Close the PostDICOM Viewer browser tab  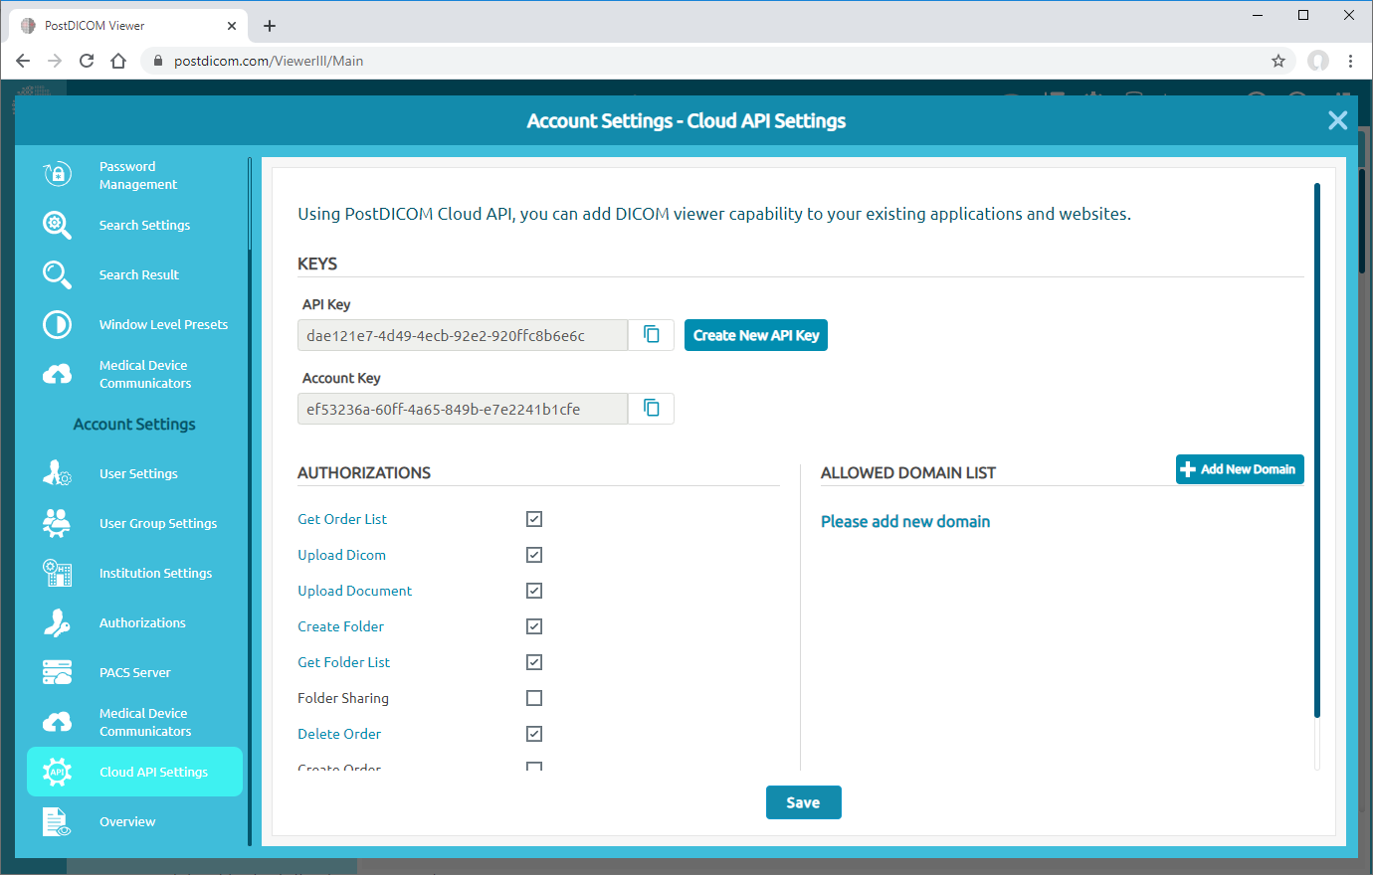pyautogui.click(x=232, y=26)
